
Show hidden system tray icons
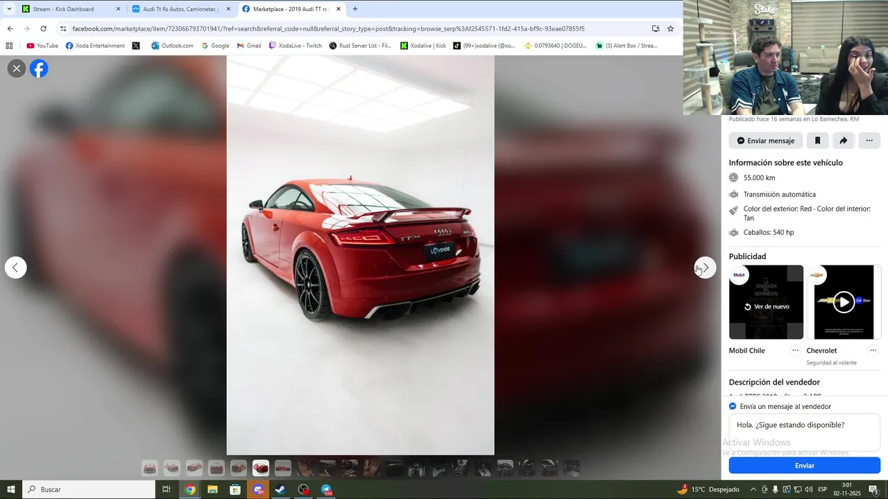[753, 489]
